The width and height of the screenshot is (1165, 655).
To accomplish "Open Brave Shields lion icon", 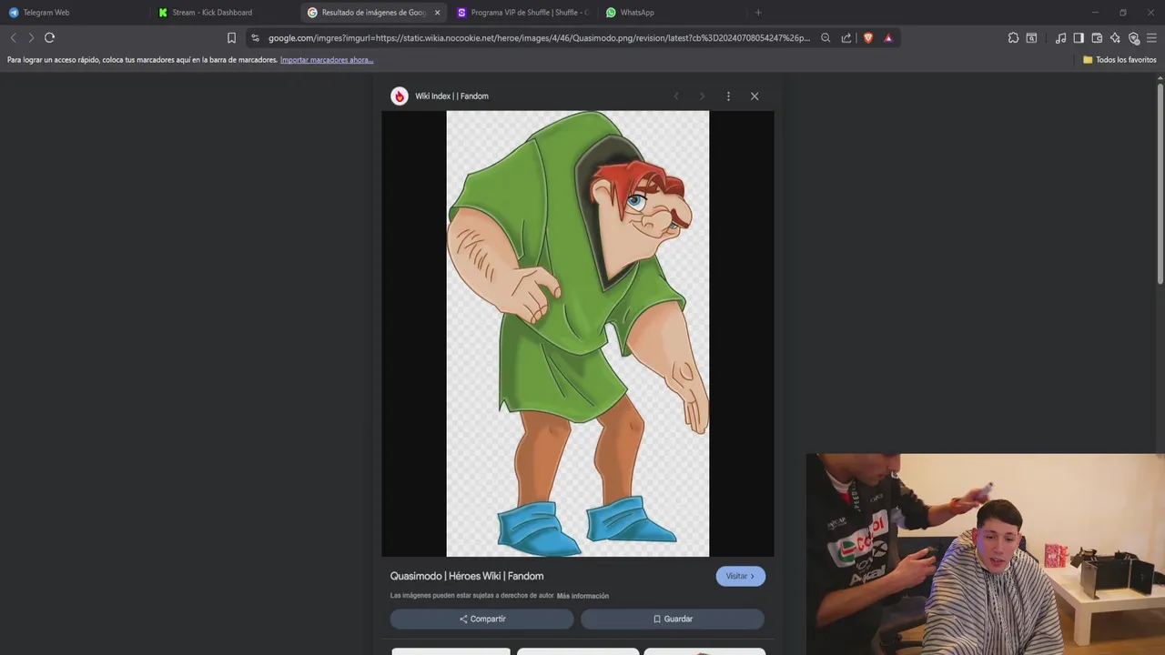I will point(867,37).
